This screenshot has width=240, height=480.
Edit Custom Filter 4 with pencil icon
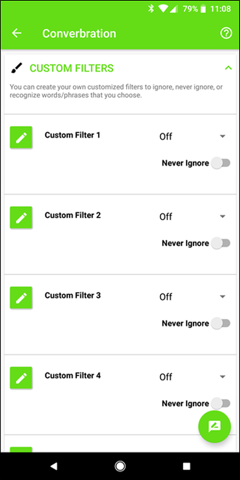click(x=21, y=378)
